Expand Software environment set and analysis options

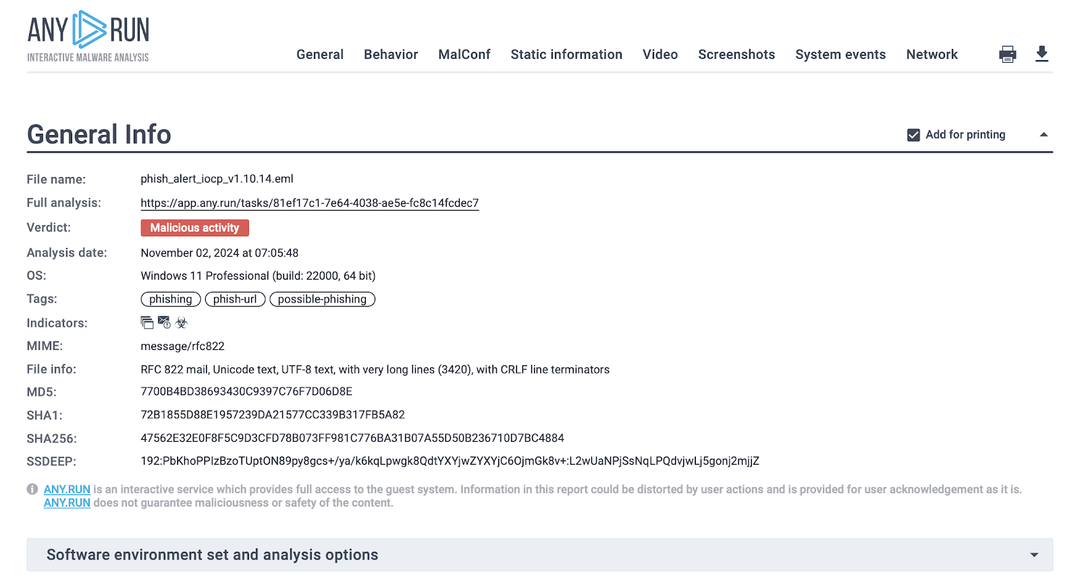tap(539, 555)
